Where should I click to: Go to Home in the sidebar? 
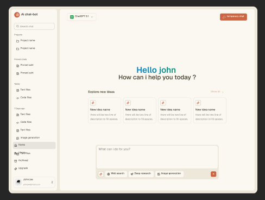(x=34, y=145)
